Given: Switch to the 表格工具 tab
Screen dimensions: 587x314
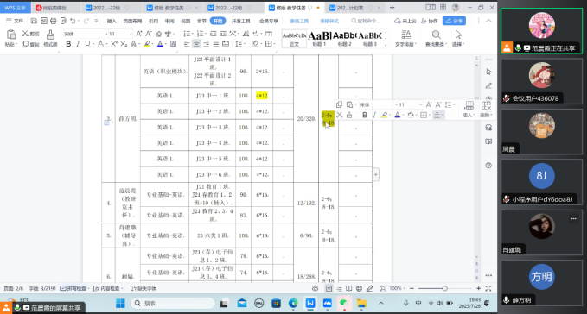Looking at the screenshot, I should (x=299, y=21).
